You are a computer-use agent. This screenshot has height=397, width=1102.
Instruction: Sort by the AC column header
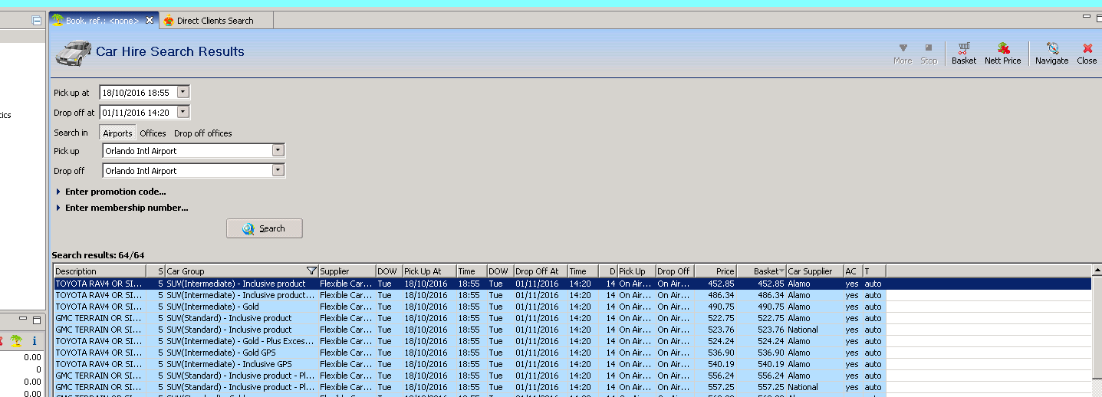pos(853,271)
